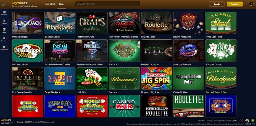Viewport: 256px width, 126px height.
Task: Open the Responsible Gambling footer link
Action: 224,121
